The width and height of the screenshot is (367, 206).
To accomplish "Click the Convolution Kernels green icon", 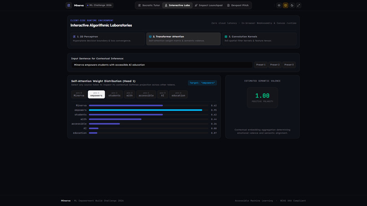I will (x=226, y=37).
